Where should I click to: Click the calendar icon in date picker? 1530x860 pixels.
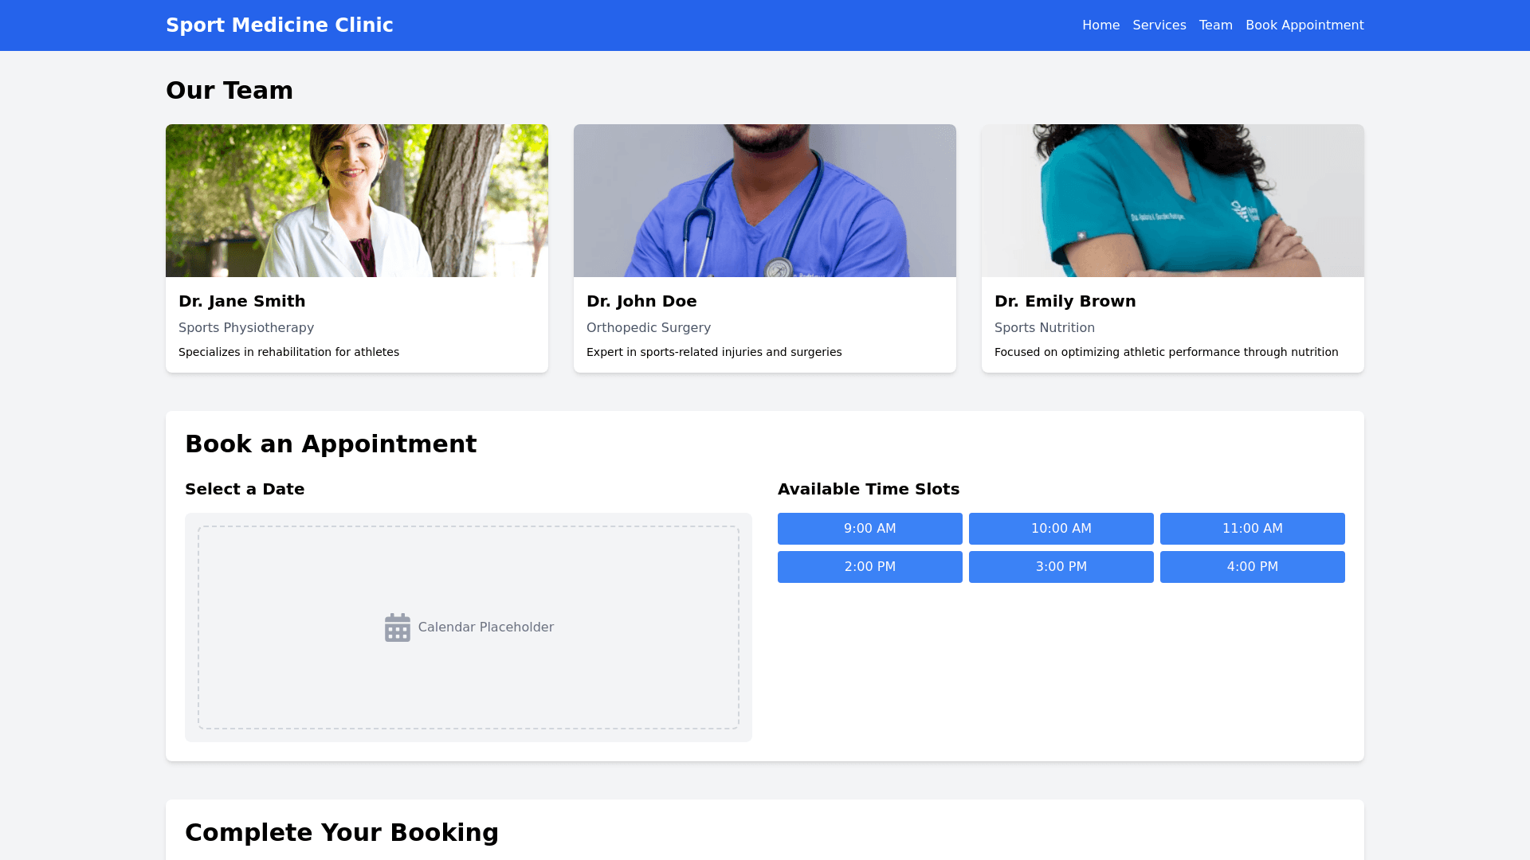pos(397,627)
